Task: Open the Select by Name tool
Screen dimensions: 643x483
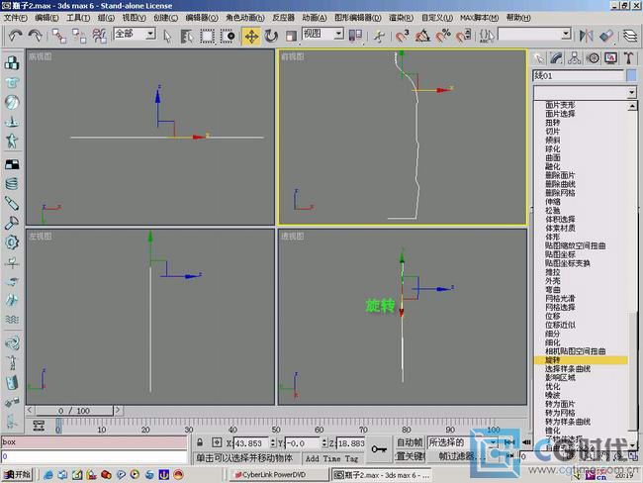Action: [187, 36]
